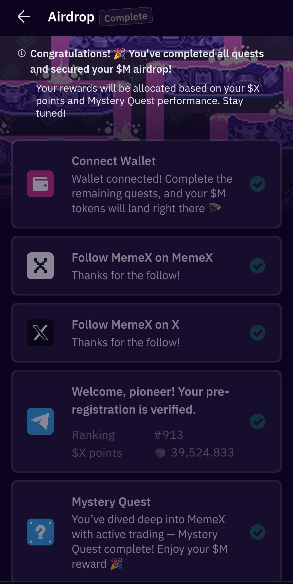
Task: Click the Connect Wallet completed checkmark
Action: pyautogui.click(x=257, y=184)
